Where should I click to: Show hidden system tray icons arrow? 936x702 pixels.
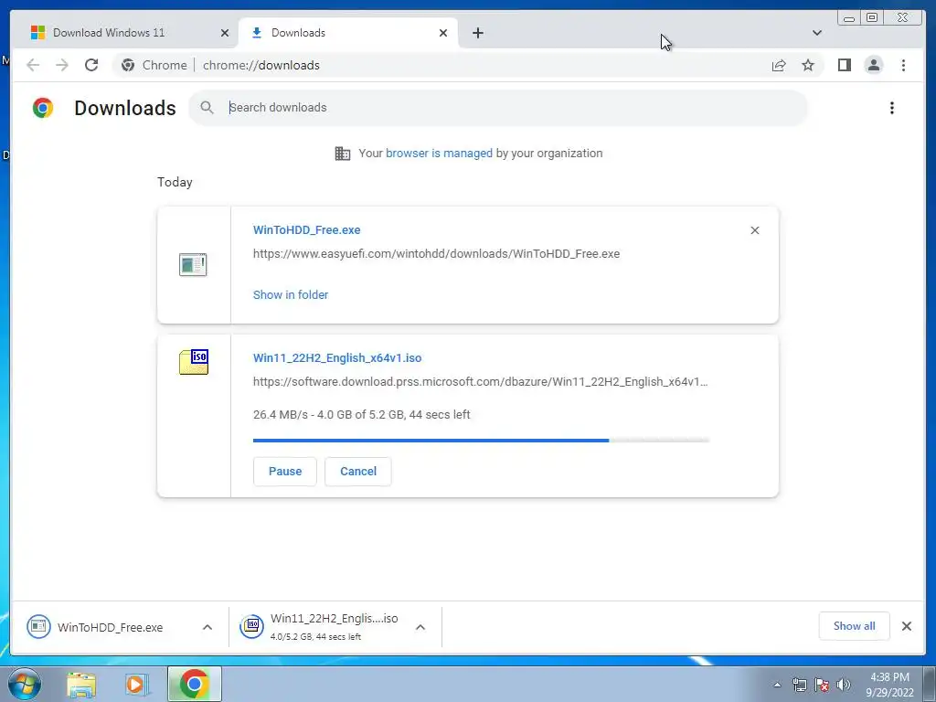(777, 685)
